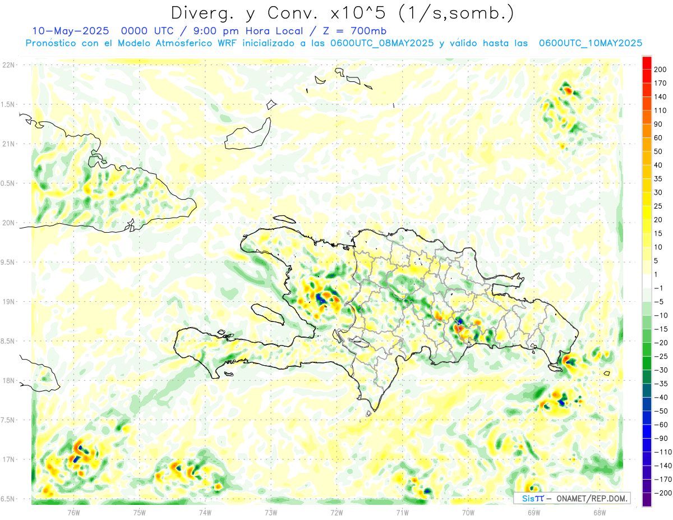The width and height of the screenshot is (673, 520).
Task: Click the positive color scale value 1
Action: [657, 275]
